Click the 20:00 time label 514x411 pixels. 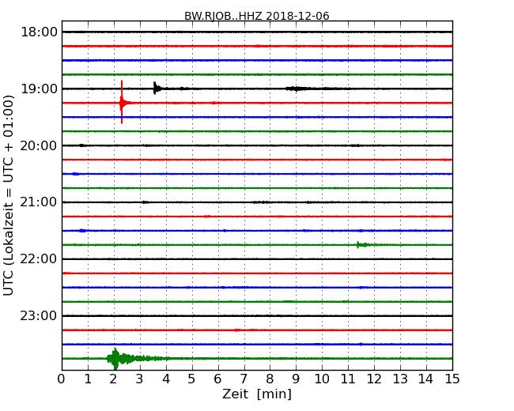[x=39, y=145]
